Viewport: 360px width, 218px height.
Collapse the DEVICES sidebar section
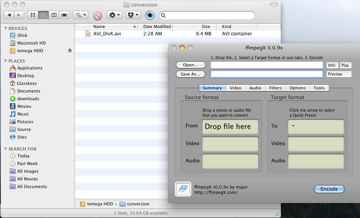(6, 28)
